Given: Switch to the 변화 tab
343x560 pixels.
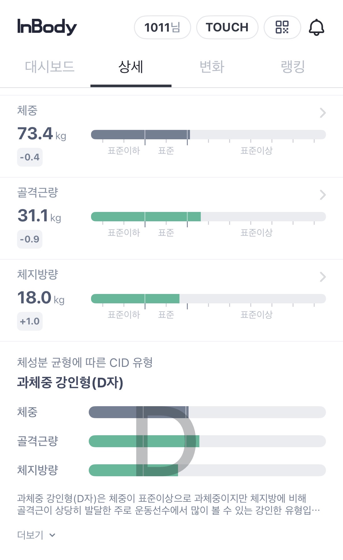Looking at the screenshot, I should point(212,67).
